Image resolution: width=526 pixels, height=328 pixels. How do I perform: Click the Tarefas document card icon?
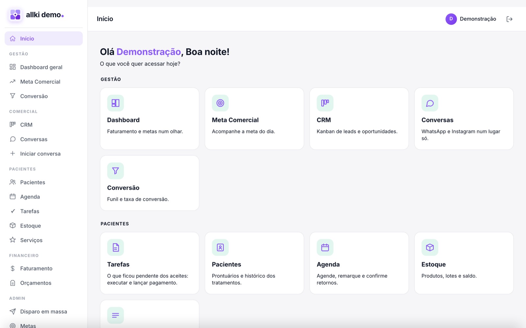click(x=115, y=247)
